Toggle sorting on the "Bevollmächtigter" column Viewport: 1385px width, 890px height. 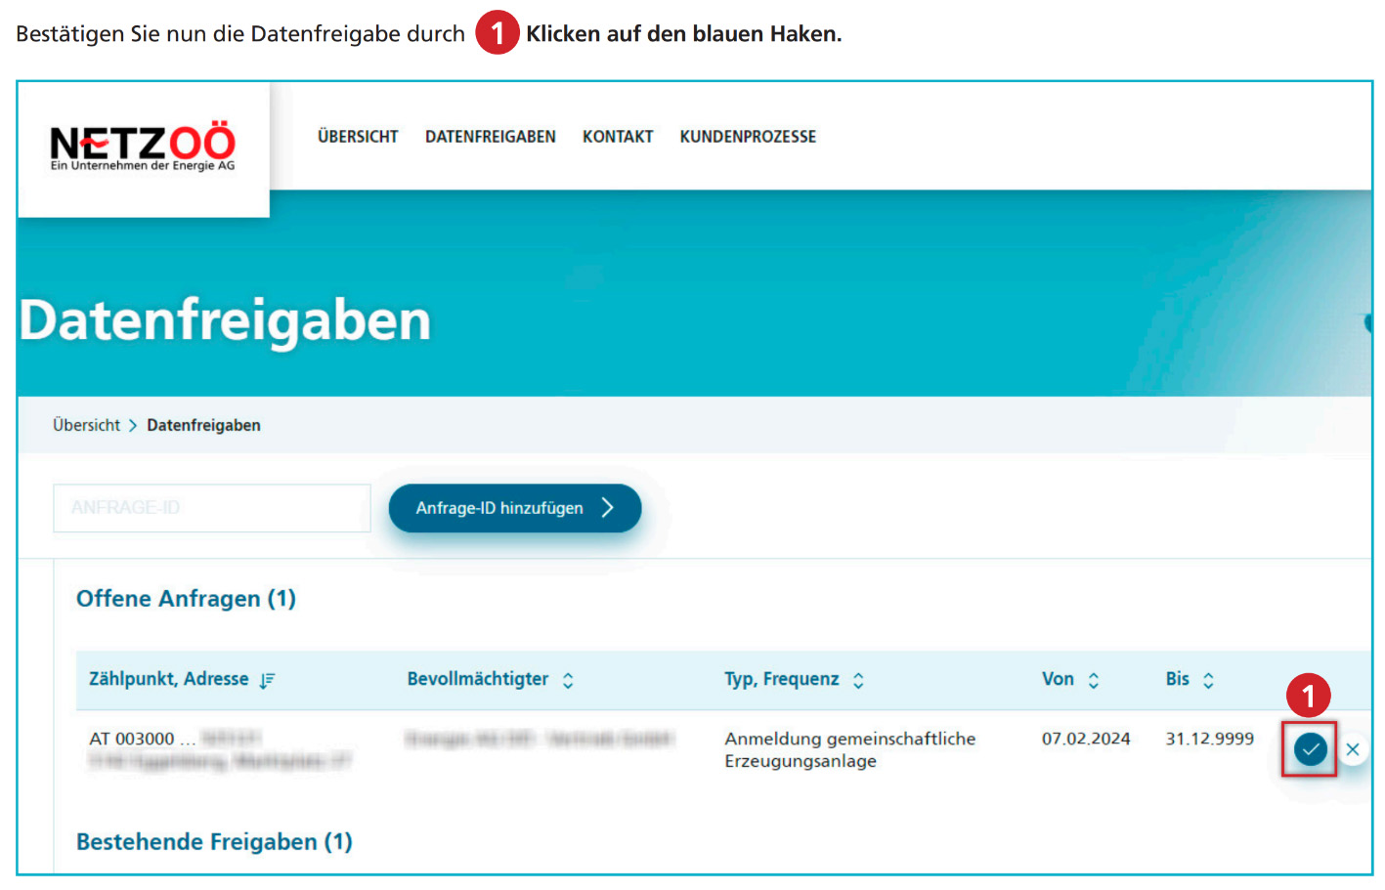(568, 680)
